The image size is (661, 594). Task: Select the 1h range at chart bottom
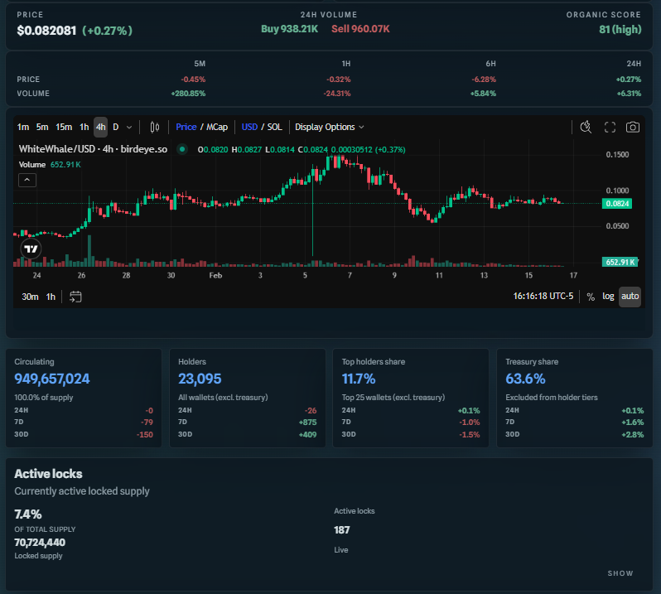pos(51,297)
